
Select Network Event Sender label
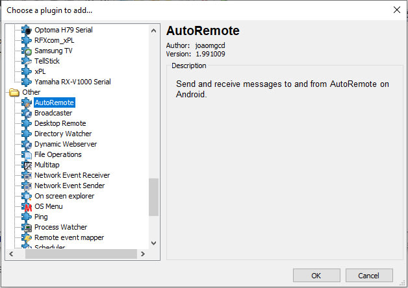70,186
